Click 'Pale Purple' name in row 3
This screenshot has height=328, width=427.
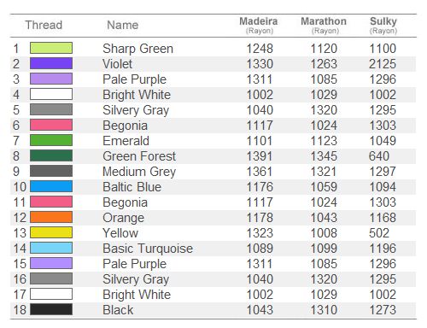point(135,79)
